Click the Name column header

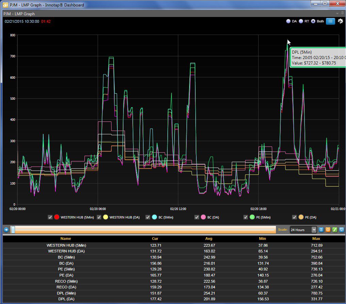pyautogui.click(x=66, y=239)
